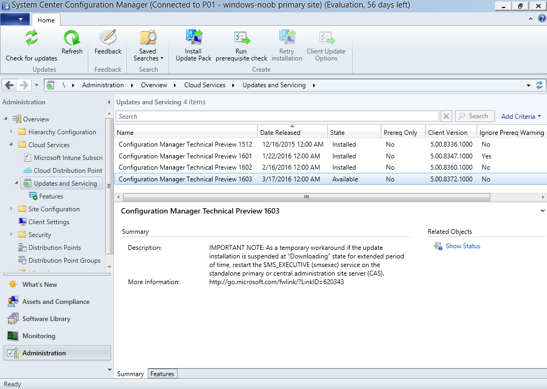The width and height of the screenshot is (547, 389).
Task: Select Configuration Manager Technical Preview 1603 row
Action: click(x=330, y=179)
